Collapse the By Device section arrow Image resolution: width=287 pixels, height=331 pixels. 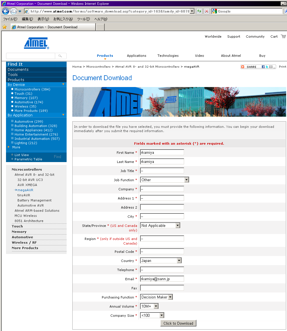point(63,84)
